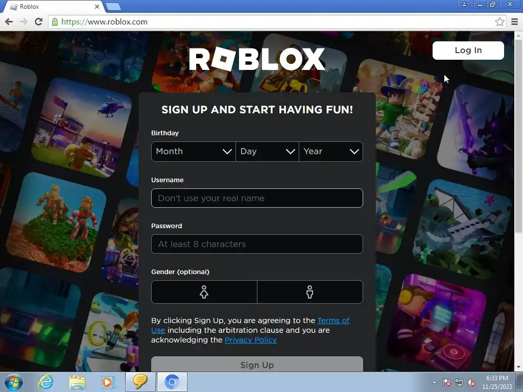Click the Roblox logo
523x392 pixels.
tap(257, 59)
